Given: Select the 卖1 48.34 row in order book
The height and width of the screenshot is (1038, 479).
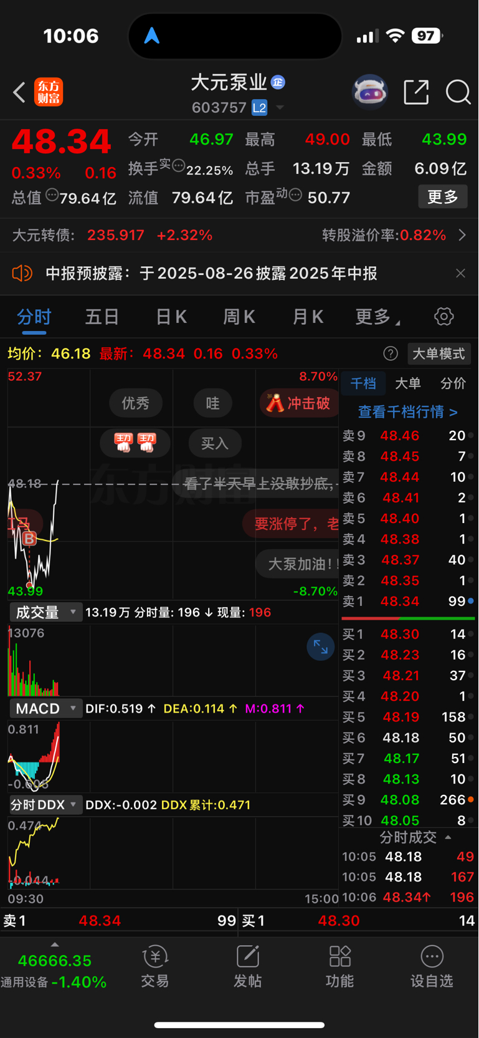Looking at the screenshot, I should [x=408, y=602].
